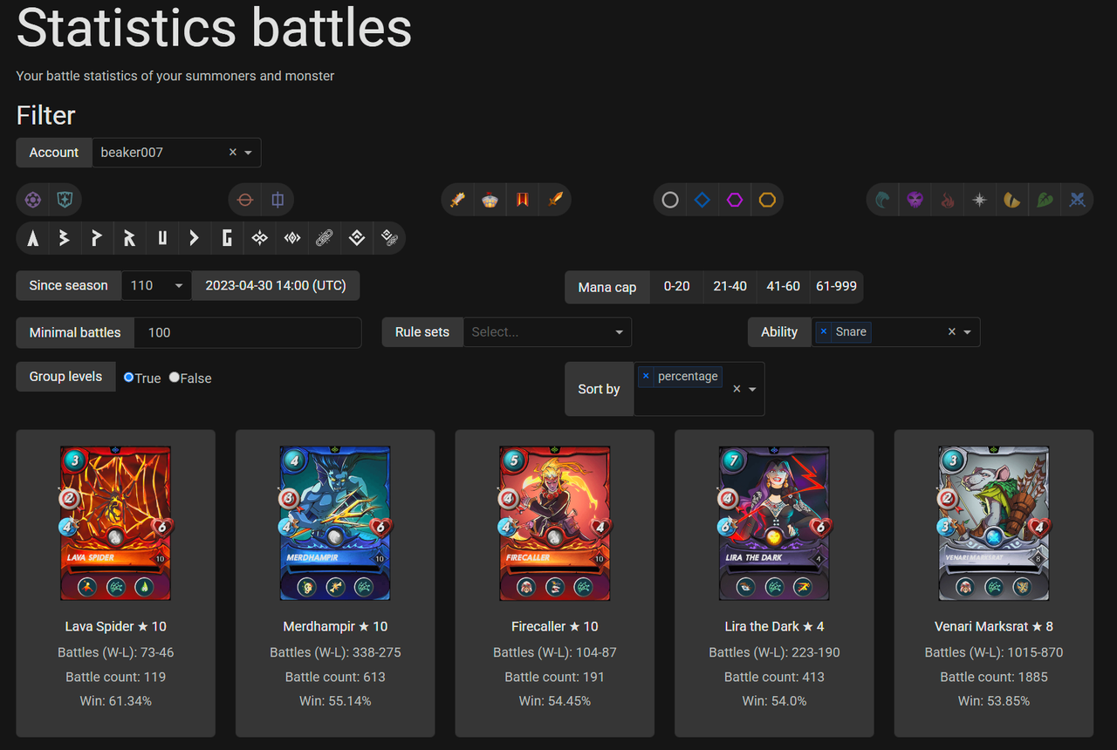Viewport: 1117px width, 750px height.
Task: Select the purple mask death element filter
Action: tap(915, 200)
